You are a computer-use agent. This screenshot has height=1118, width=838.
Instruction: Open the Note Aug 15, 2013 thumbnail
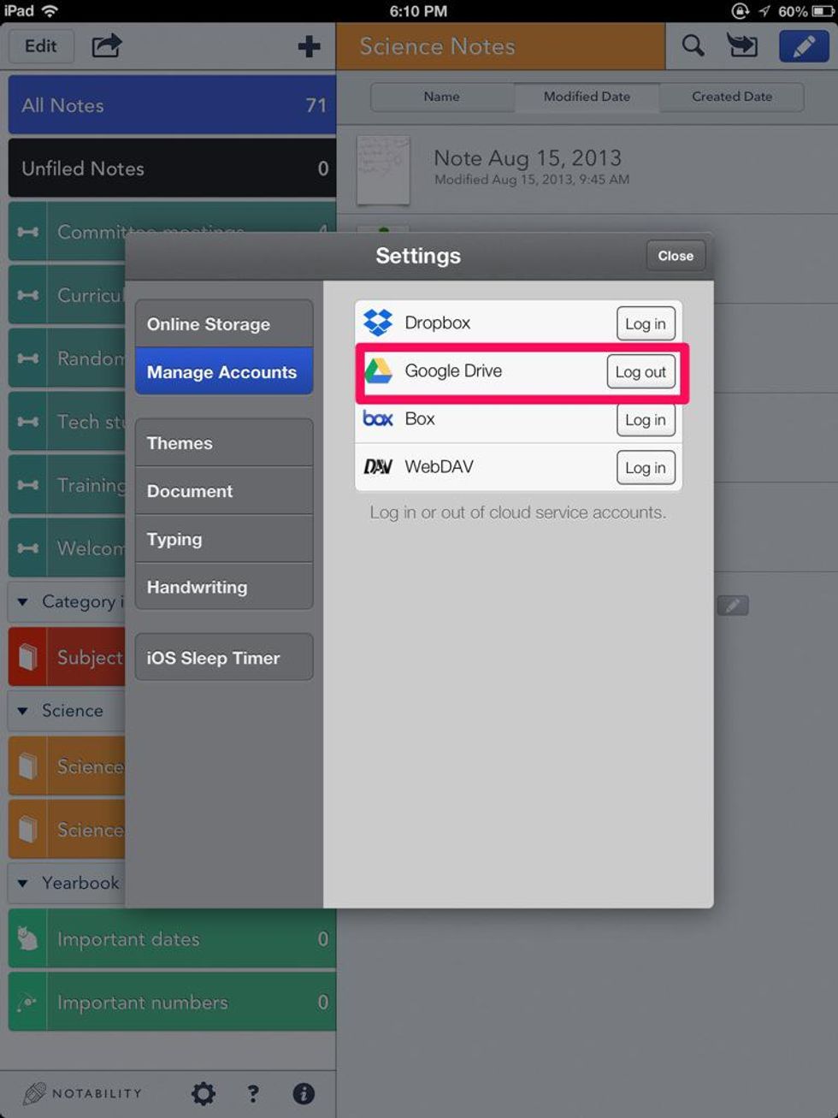(383, 169)
